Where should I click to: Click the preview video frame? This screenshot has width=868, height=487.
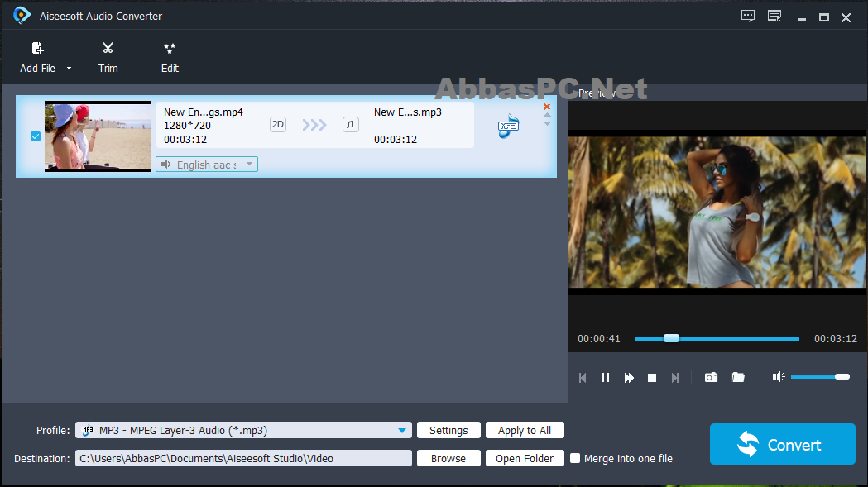(x=717, y=212)
